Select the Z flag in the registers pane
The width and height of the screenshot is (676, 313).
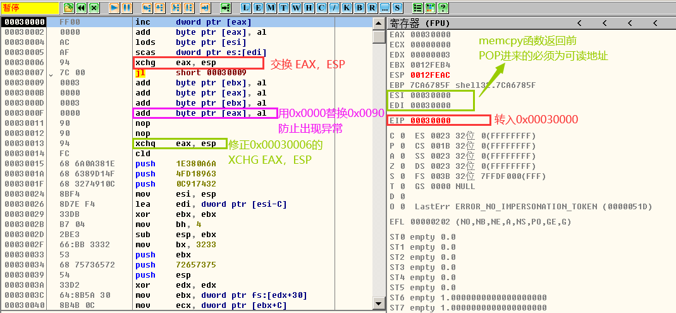tap(392, 166)
